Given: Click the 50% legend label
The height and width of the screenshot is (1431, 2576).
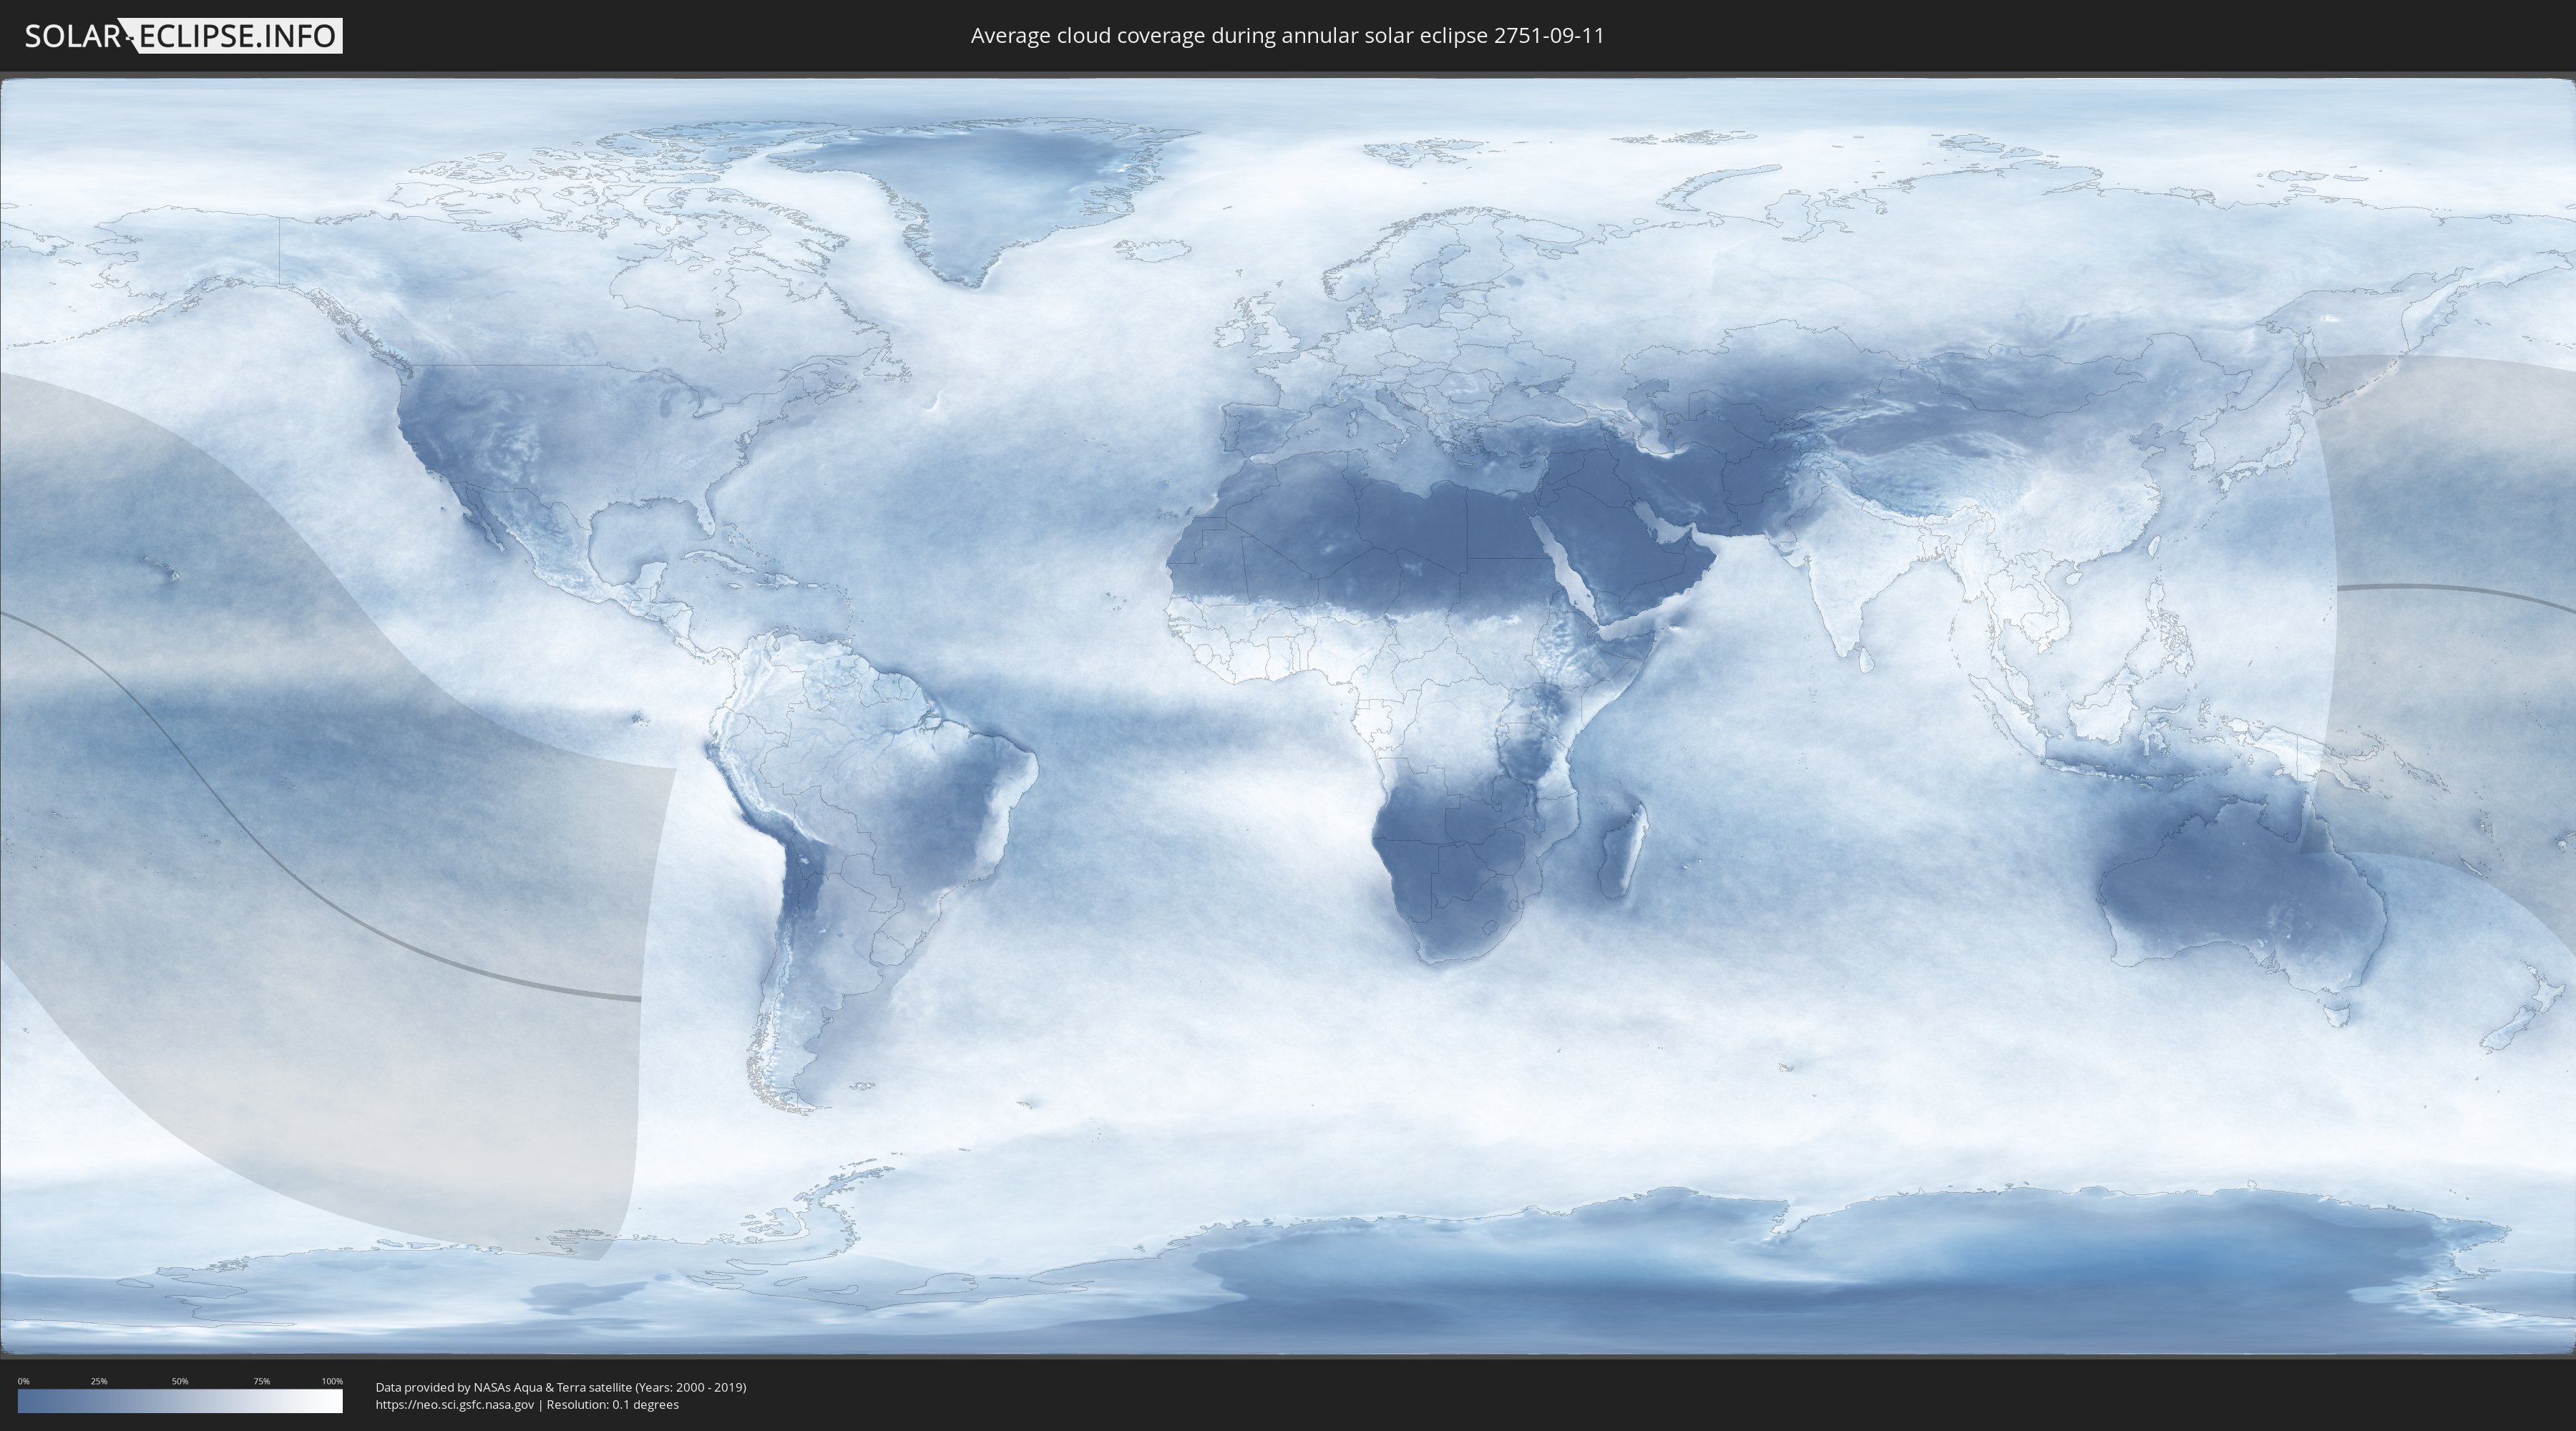Looking at the screenshot, I should point(180,1381).
